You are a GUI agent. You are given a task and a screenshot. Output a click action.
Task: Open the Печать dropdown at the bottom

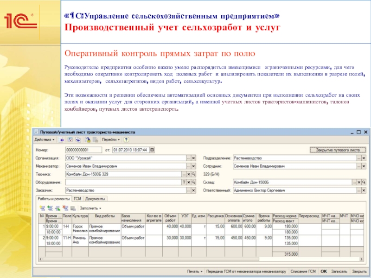[x=195, y=271]
